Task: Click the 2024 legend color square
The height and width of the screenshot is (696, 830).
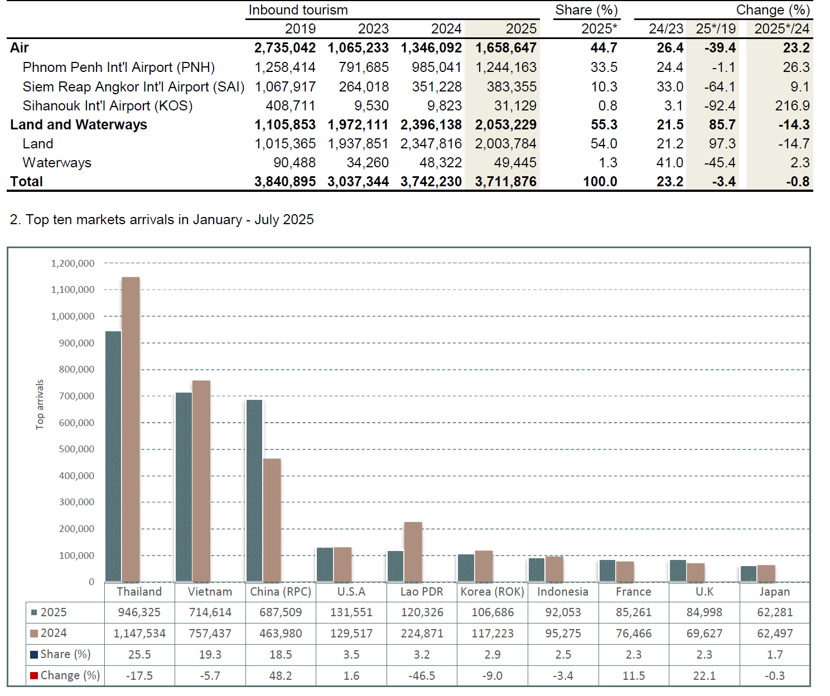Action: point(34,634)
